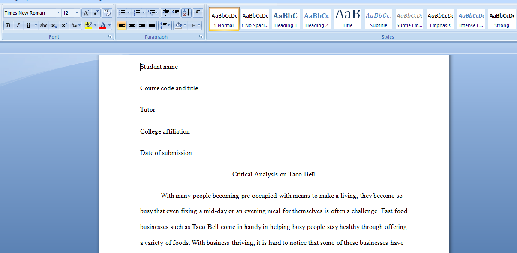The height and width of the screenshot is (253, 517).
Task: Click on 'Student name' line
Action: [159, 67]
